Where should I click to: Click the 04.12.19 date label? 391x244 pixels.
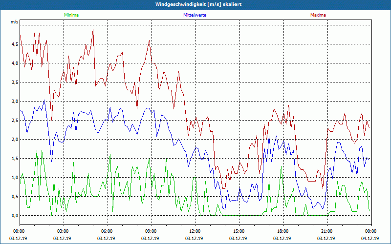(370, 238)
